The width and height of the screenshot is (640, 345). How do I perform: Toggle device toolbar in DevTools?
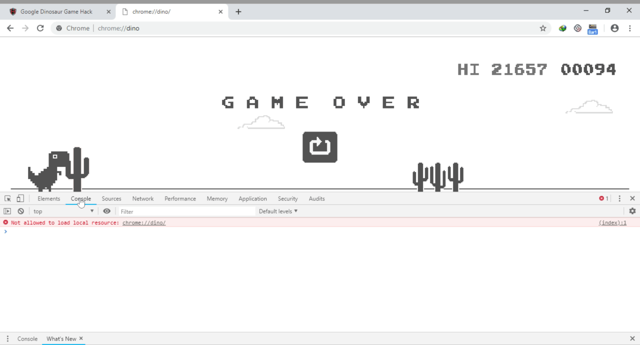[x=20, y=198]
